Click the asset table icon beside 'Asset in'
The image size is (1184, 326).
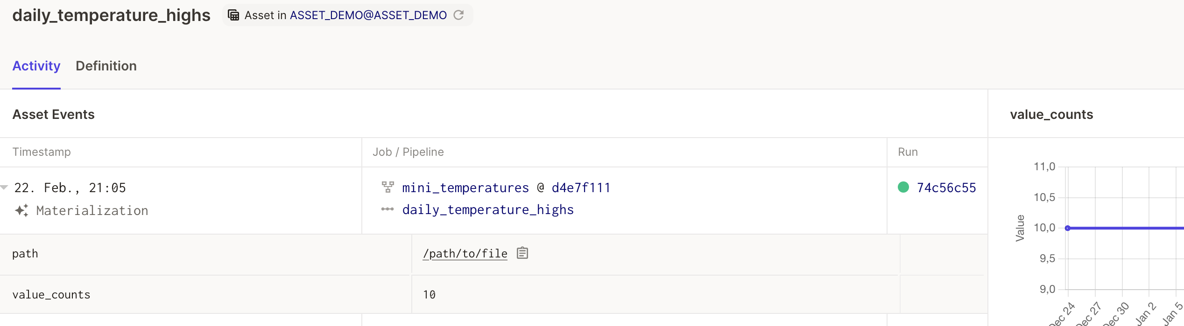pyautogui.click(x=233, y=15)
